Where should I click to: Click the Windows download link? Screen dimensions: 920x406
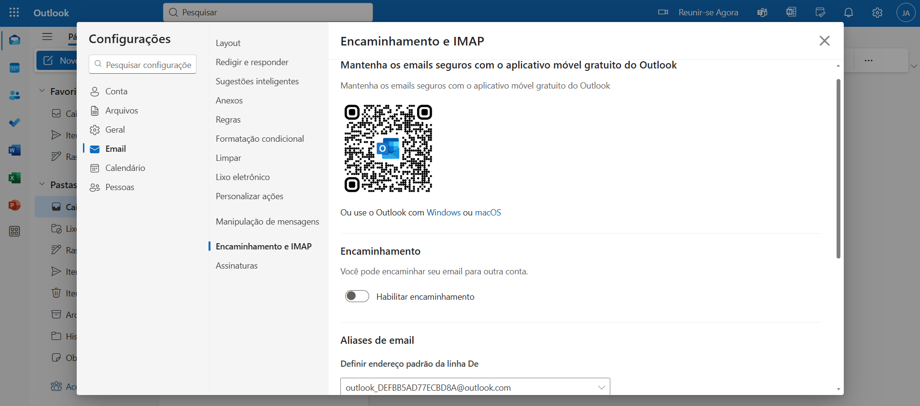[443, 213]
